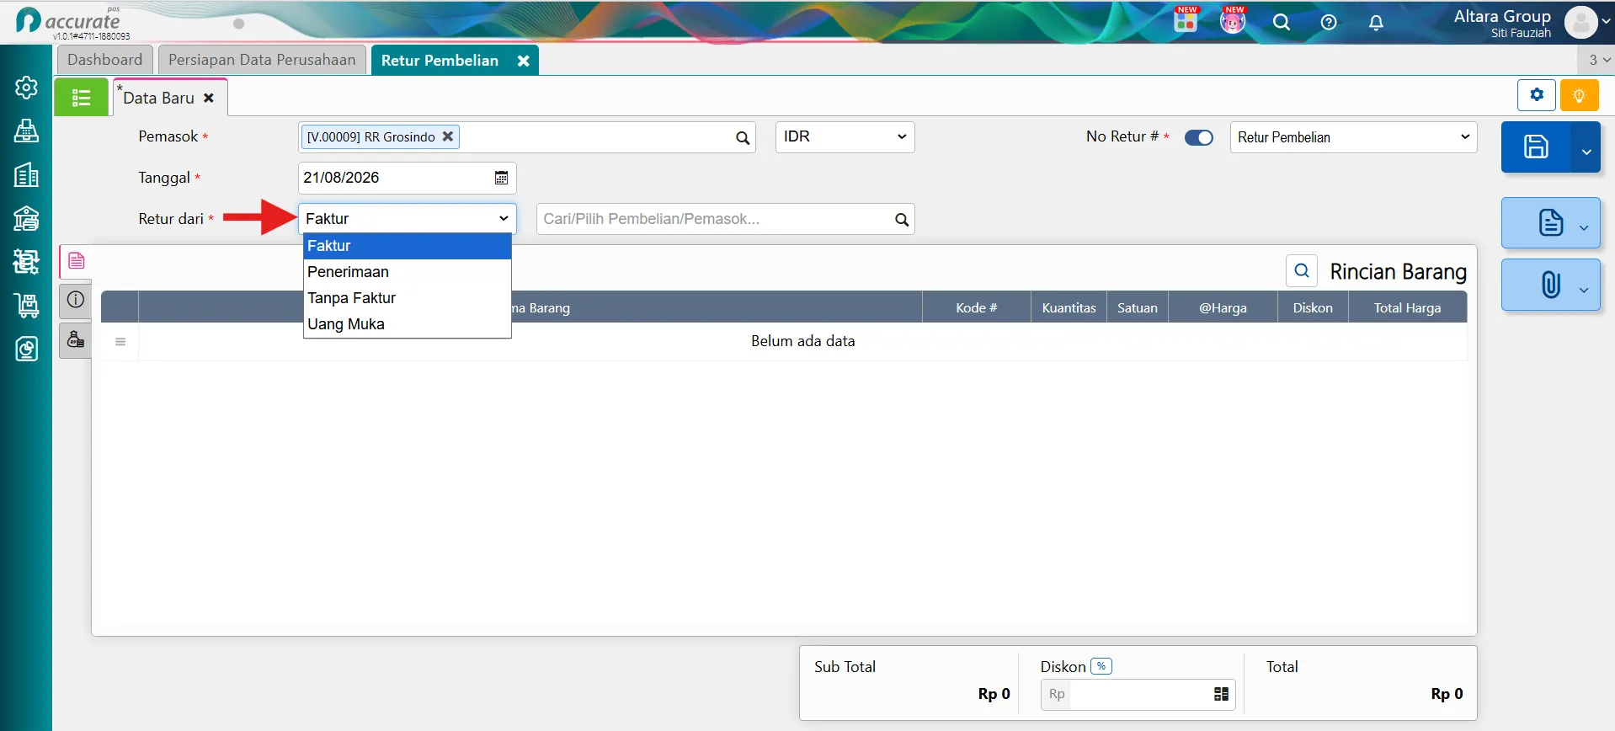Click the Rincian Barang search magnifier
Screen dimensions: 1615x731
(1302, 270)
